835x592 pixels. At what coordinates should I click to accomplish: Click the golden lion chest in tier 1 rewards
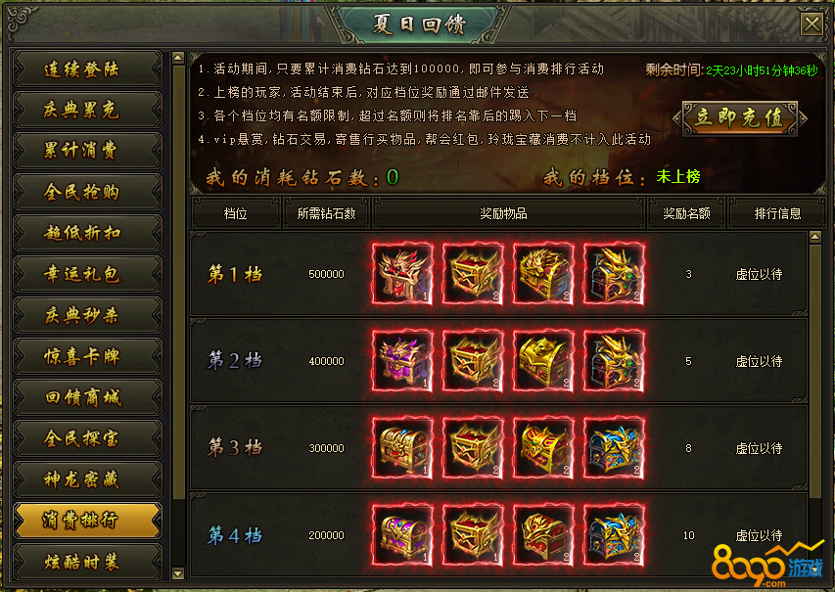(543, 274)
